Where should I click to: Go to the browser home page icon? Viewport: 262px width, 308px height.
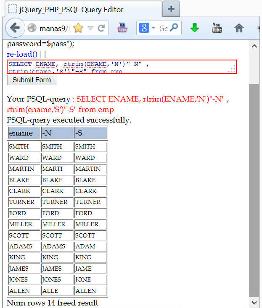coord(239,28)
